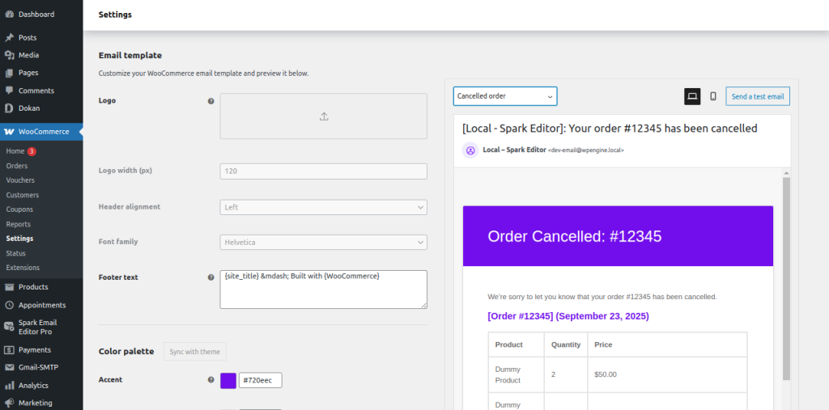This screenshot has width=829, height=410.
Task: Switch to mobile preview icon
Action: (713, 96)
